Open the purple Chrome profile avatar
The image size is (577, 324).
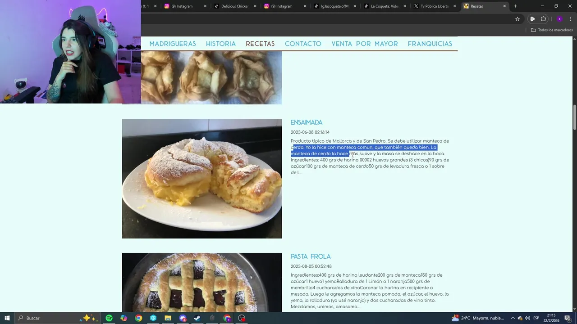[559, 19]
